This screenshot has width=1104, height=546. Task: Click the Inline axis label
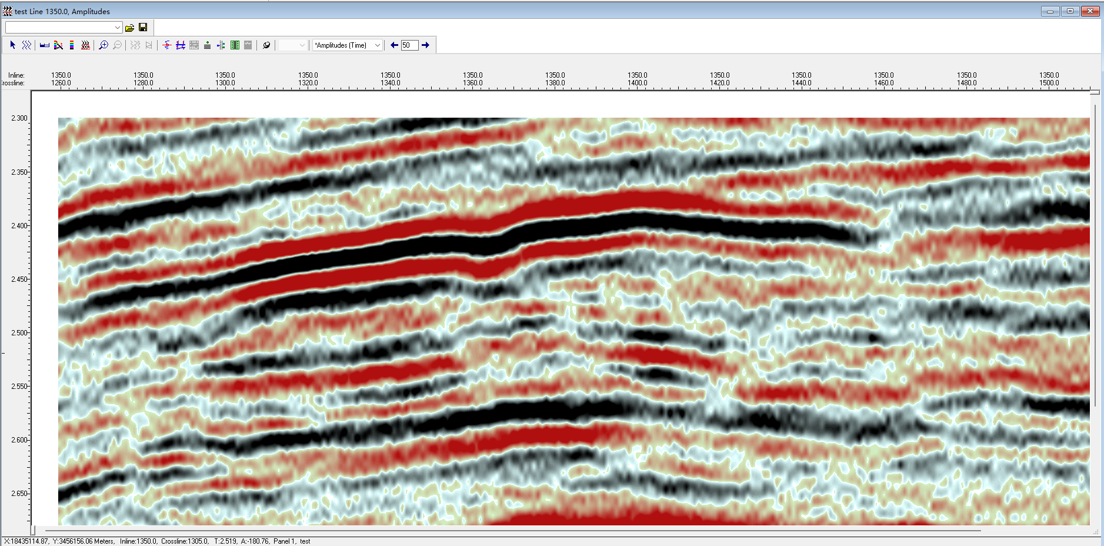16,75
